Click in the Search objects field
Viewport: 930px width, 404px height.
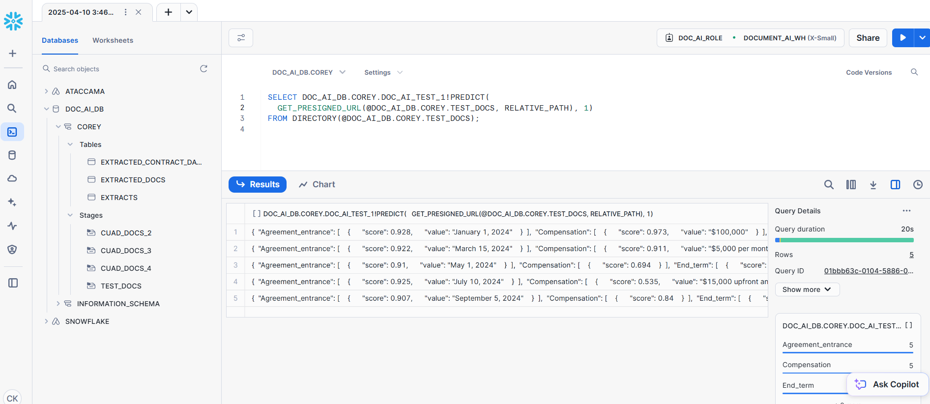tap(119, 69)
